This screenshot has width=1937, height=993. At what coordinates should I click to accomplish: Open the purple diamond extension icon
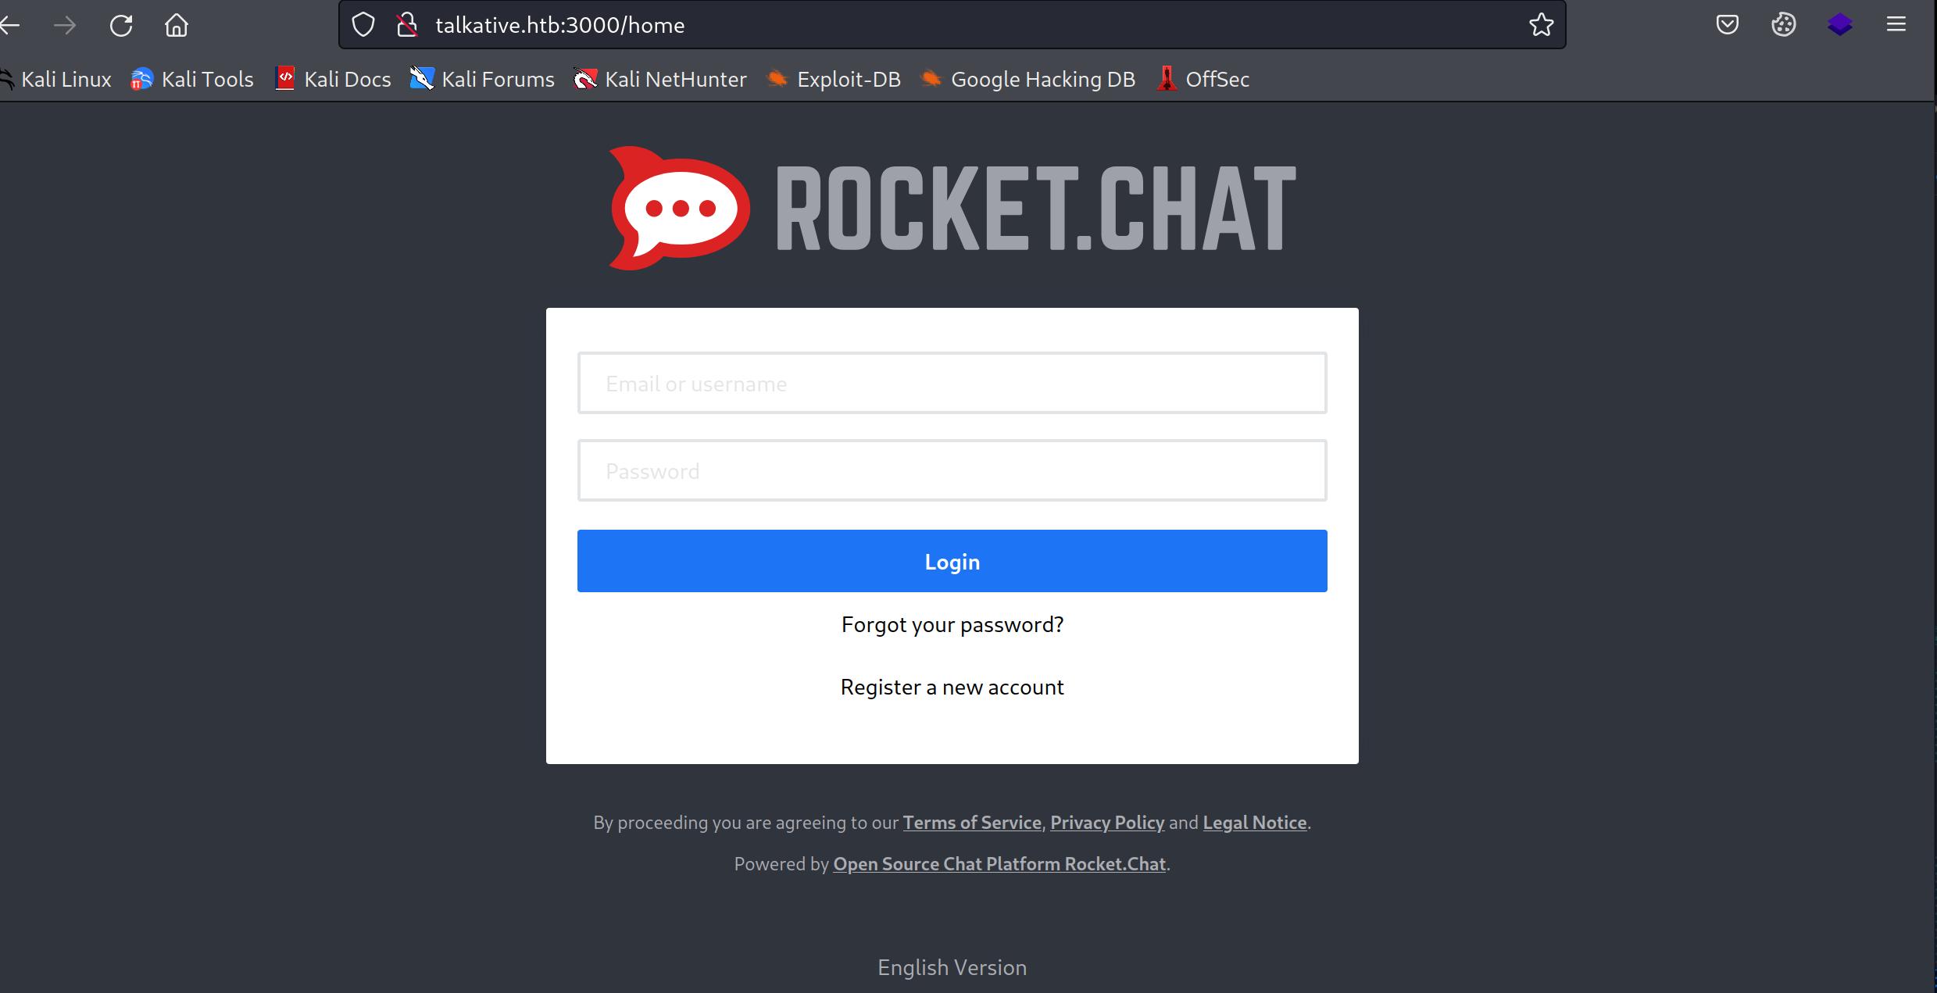tap(1840, 25)
